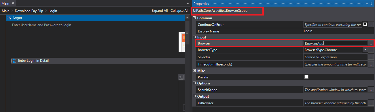Select Login in the breadcrumb path
375x112 pixels.
click(53, 11)
